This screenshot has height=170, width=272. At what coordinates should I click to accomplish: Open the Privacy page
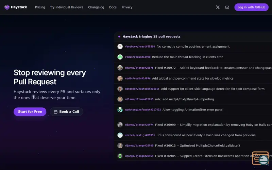click(127, 7)
